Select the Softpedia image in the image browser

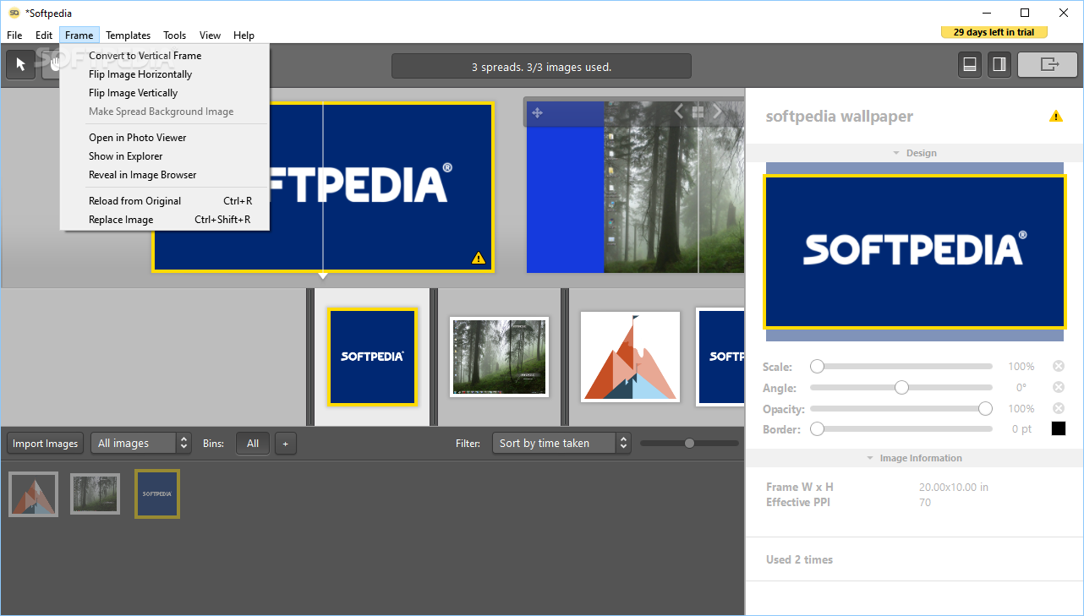pos(157,494)
